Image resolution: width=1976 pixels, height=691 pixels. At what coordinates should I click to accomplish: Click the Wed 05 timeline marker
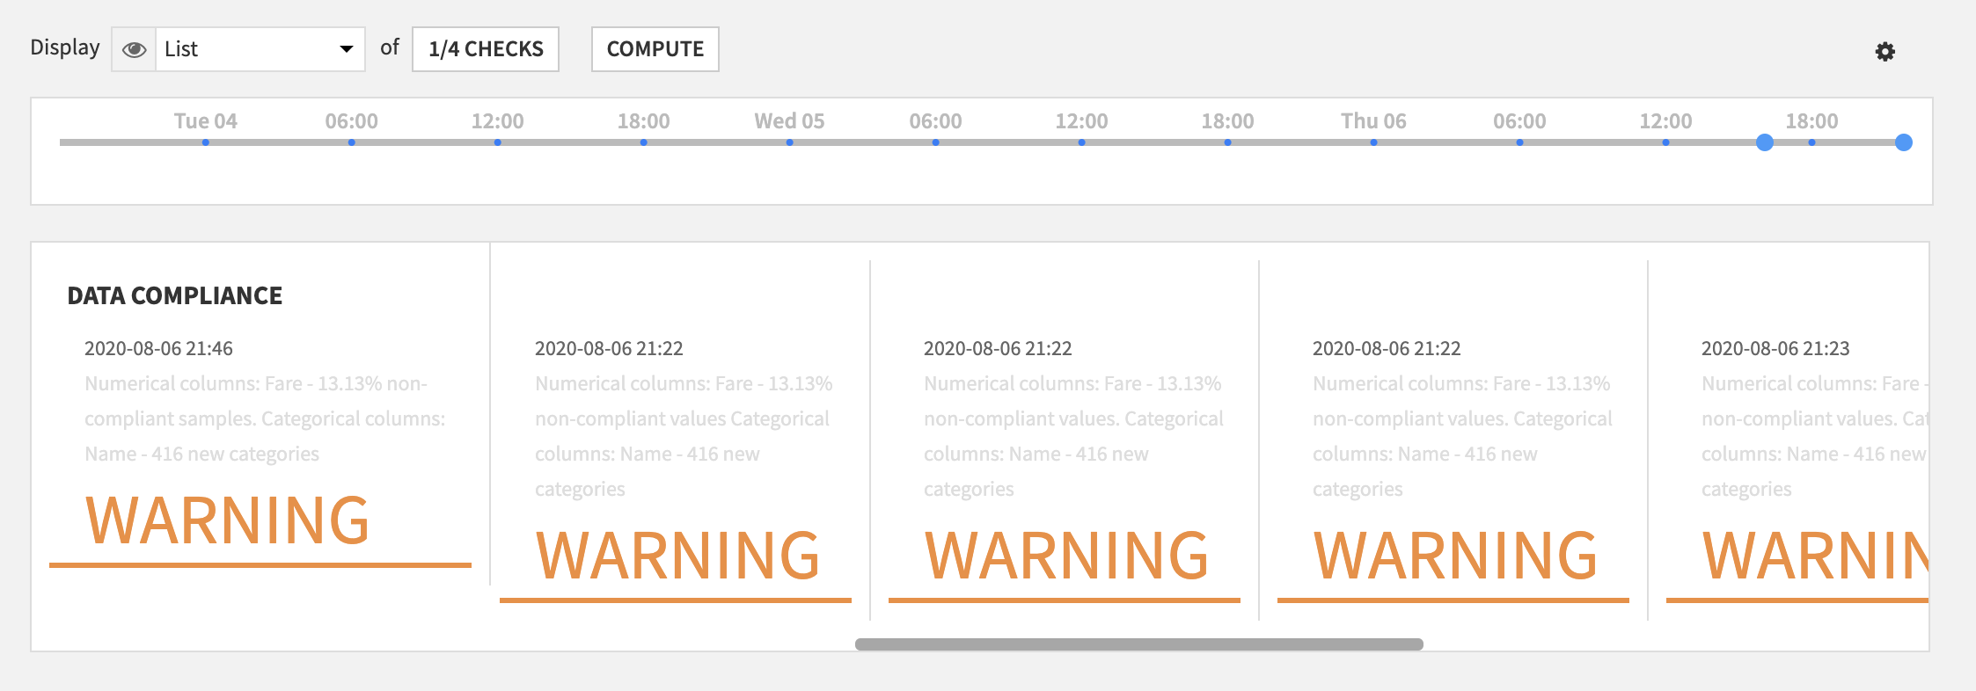pyautogui.click(x=789, y=142)
